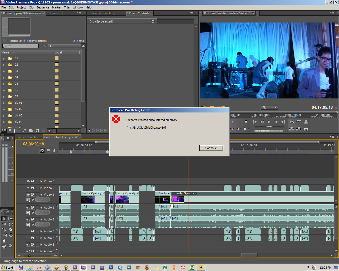Select the Hand tool
339x271 pixels.
pos(4,246)
